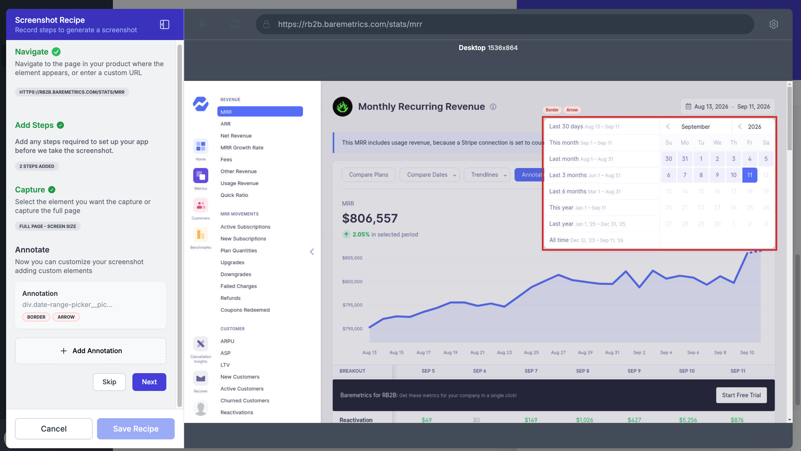Open the Customers sidebar icon
The image size is (801, 451).
(x=201, y=205)
